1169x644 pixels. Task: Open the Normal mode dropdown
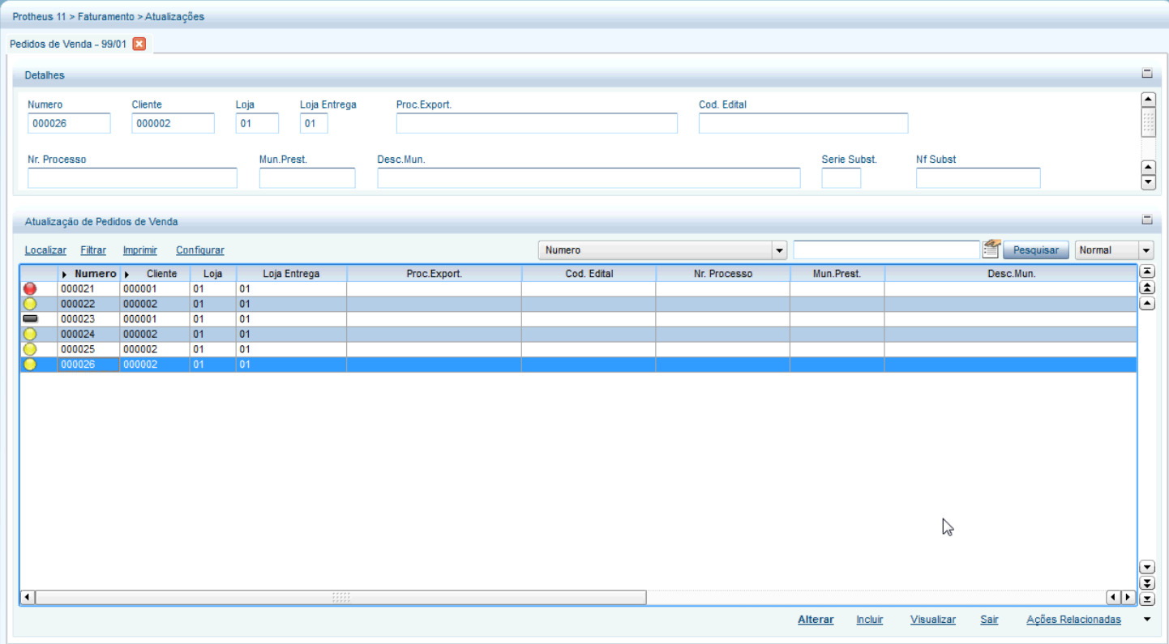(1145, 250)
